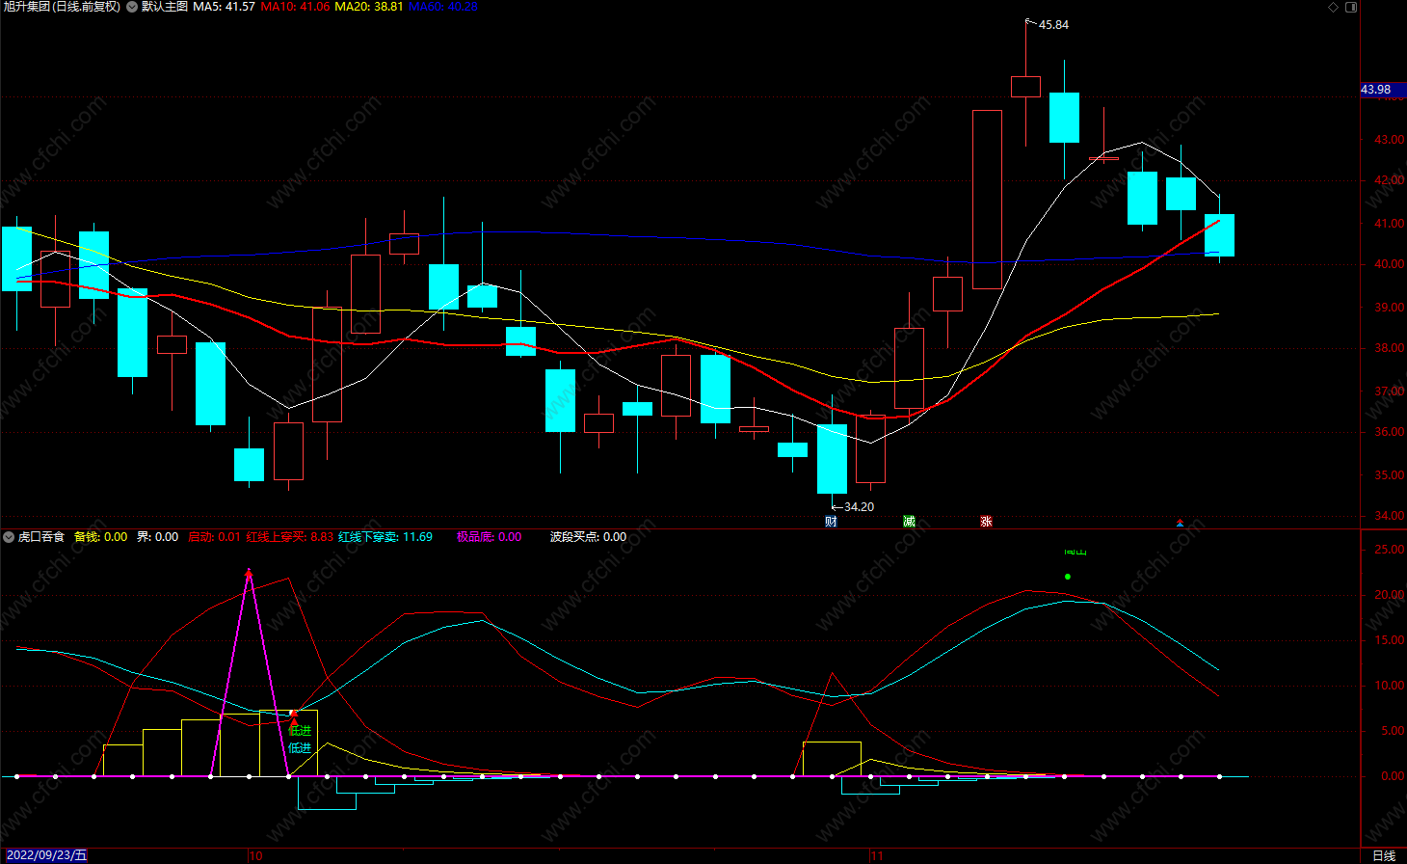Click the month 11 timeline marker

(x=877, y=855)
